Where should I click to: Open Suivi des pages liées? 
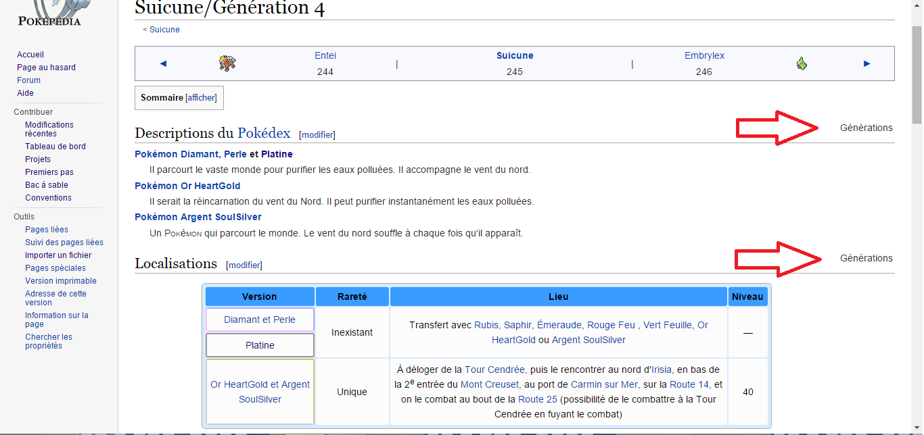pos(64,242)
